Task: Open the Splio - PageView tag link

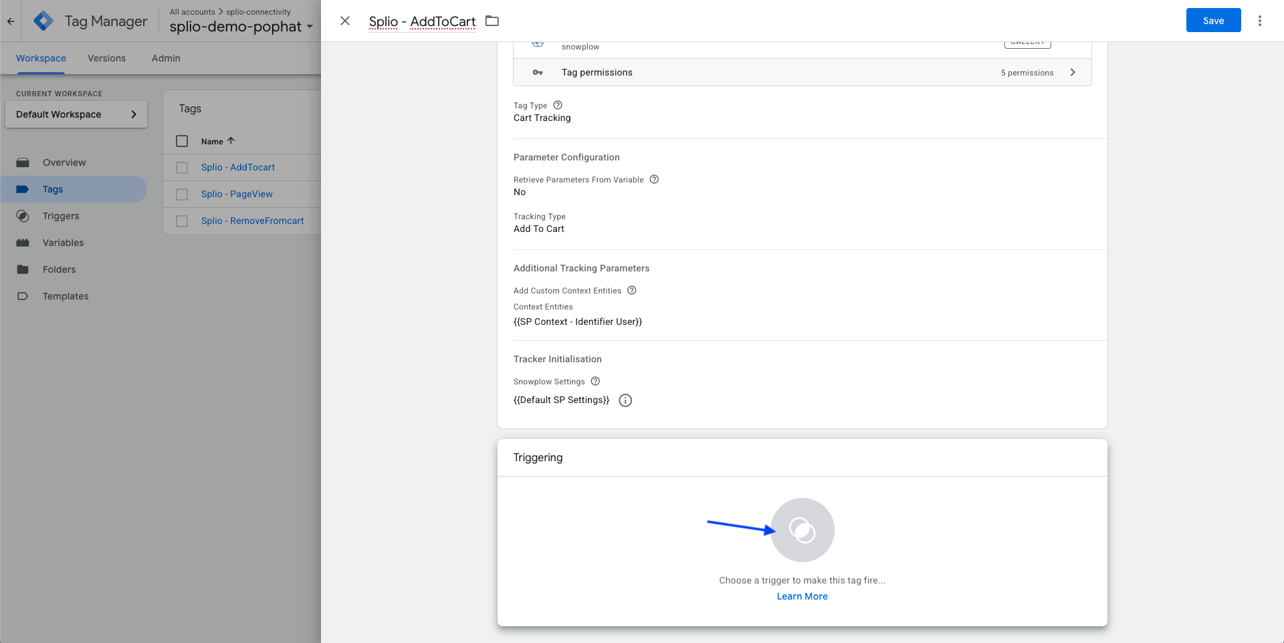Action: [237, 194]
